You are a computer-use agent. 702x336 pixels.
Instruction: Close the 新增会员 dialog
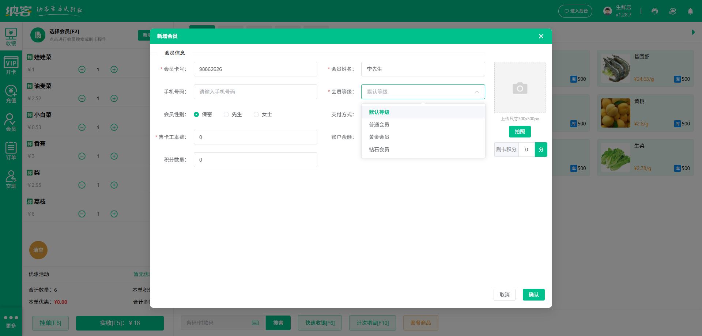[x=541, y=36]
